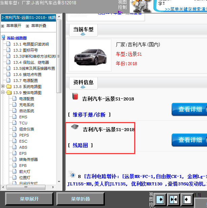Open the 前大灯 diagram
This screenshot has width=207, height=208.
[25, 172]
